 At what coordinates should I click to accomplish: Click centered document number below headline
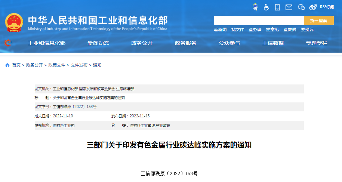[x=169, y=173]
